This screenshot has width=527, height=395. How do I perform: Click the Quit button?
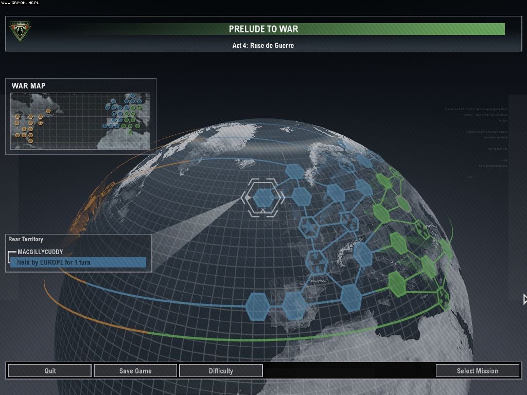click(x=50, y=371)
